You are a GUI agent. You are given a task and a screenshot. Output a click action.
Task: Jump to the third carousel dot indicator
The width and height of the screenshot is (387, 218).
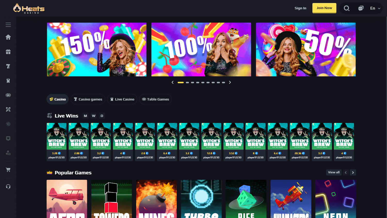[x=192, y=82]
